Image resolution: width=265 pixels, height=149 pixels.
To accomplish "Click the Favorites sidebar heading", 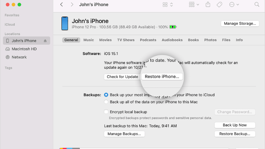I will point(12,15).
